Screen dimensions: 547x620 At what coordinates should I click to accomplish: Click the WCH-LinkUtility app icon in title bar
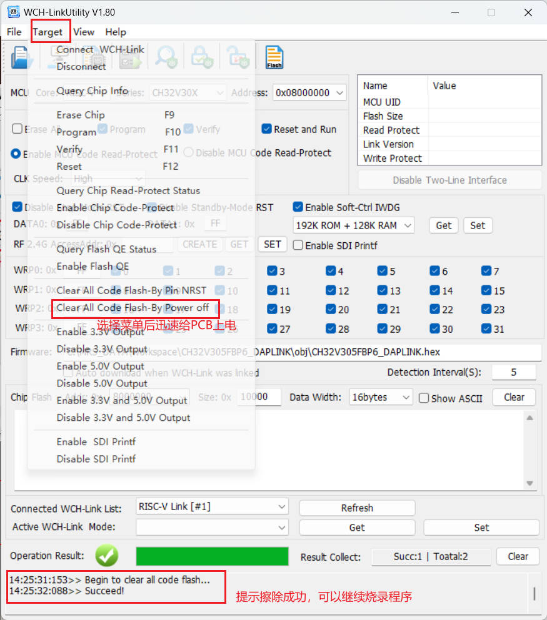pyautogui.click(x=13, y=12)
